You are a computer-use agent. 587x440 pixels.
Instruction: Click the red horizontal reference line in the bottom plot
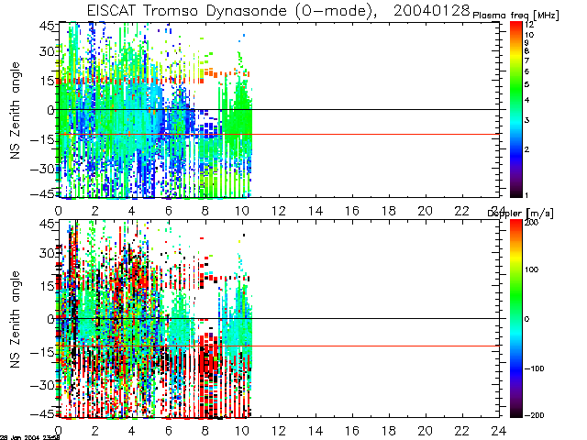click(x=279, y=346)
